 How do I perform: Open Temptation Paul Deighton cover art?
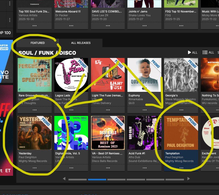[181, 133]
